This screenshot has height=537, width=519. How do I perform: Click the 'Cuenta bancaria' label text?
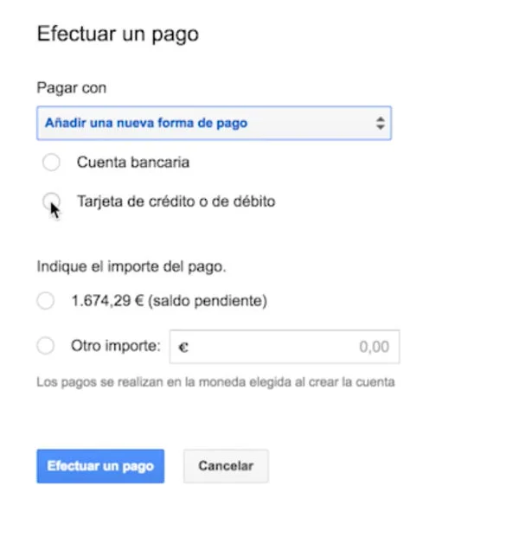pyautogui.click(x=132, y=162)
